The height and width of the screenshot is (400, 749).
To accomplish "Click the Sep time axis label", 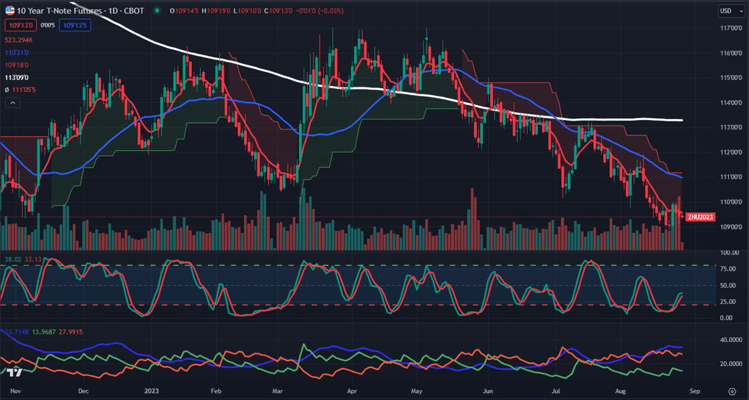I will pyautogui.click(x=695, y=391).
